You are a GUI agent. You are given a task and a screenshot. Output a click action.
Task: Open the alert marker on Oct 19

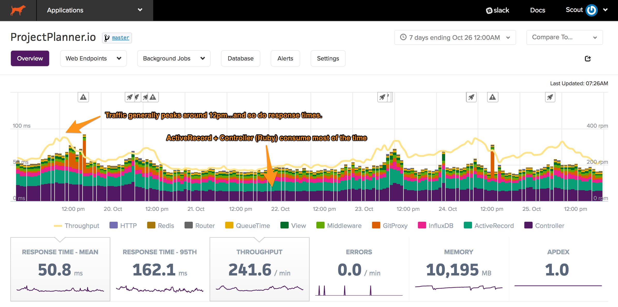coord(83,97)
